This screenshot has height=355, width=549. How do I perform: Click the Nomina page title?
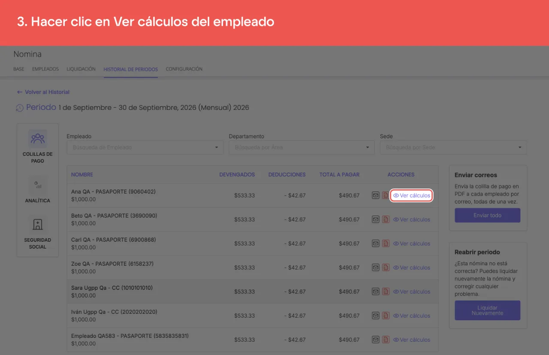27,54
